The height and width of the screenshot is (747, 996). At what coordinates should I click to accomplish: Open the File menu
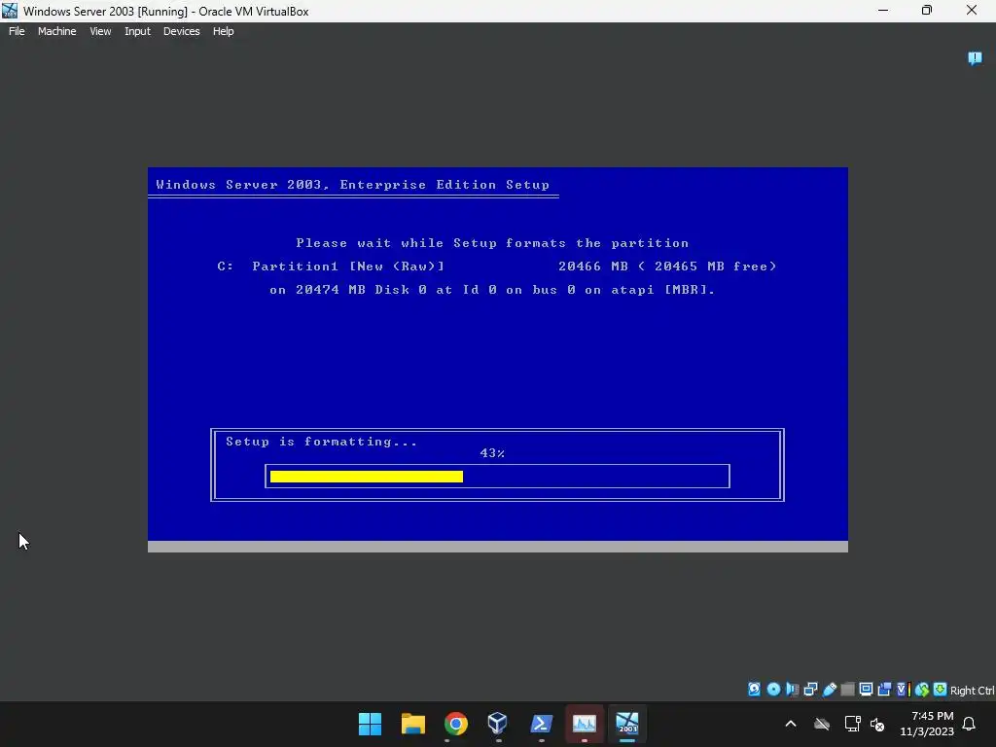(17, 31)
